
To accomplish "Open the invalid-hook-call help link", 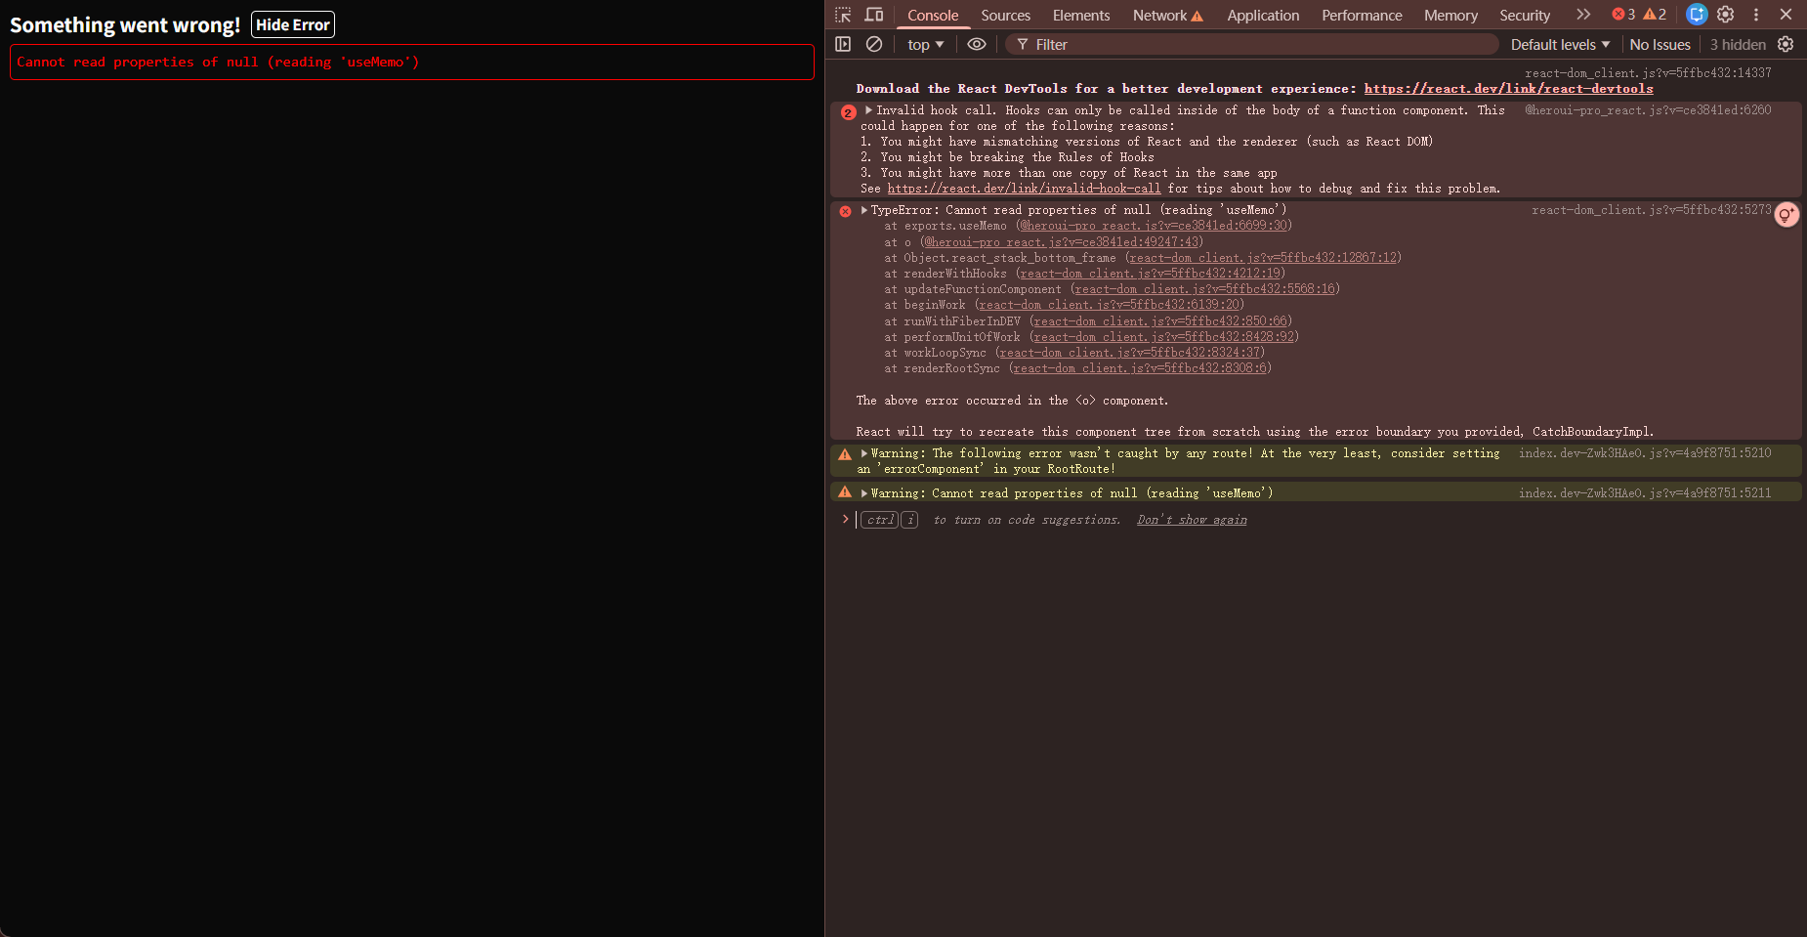I will 1024,189.
